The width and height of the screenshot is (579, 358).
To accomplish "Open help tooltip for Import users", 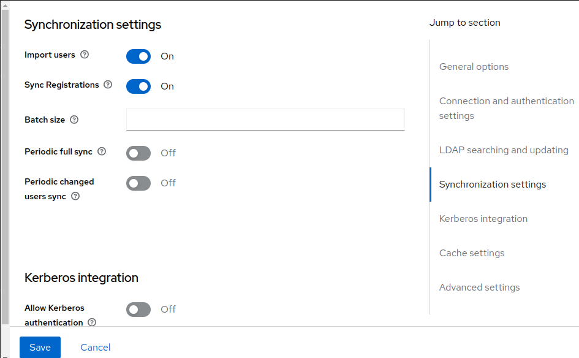I will [84, 55].
